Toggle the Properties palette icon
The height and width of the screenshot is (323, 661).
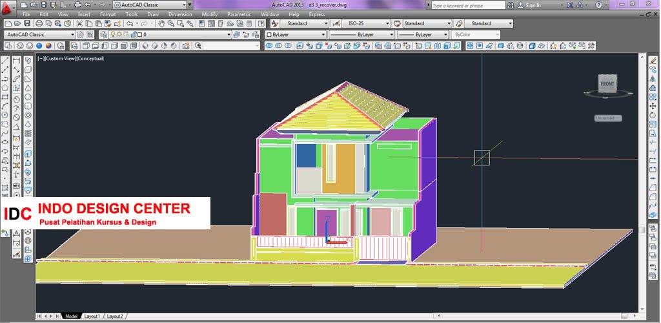[x=202, y=24]
